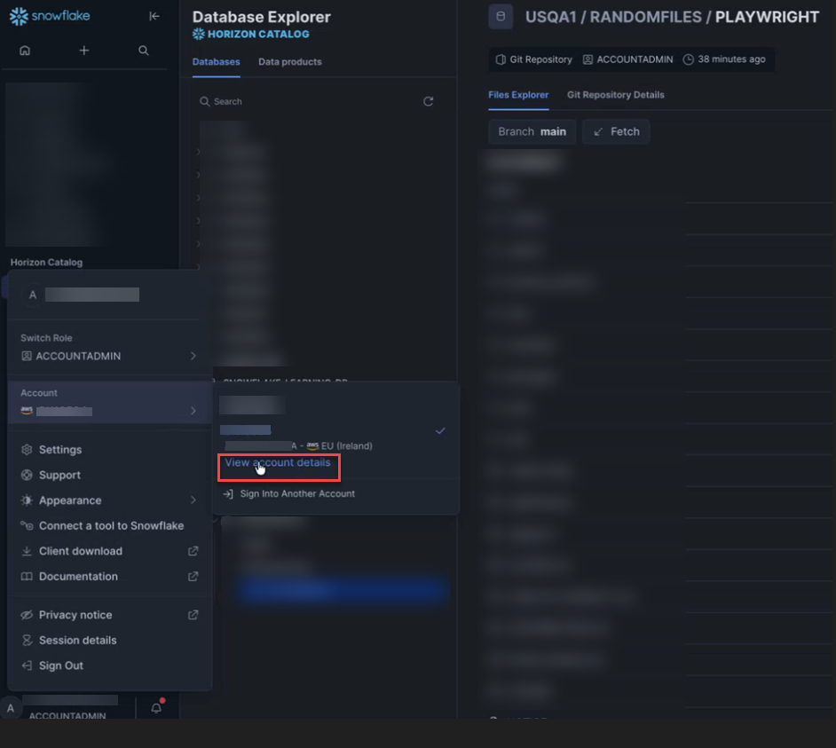Expand the Appearance submenu

193,500
